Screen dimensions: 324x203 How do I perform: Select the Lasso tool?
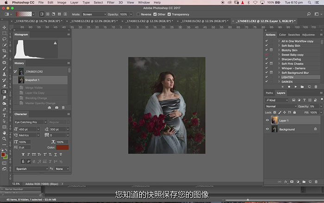click(x=4, y=39)
